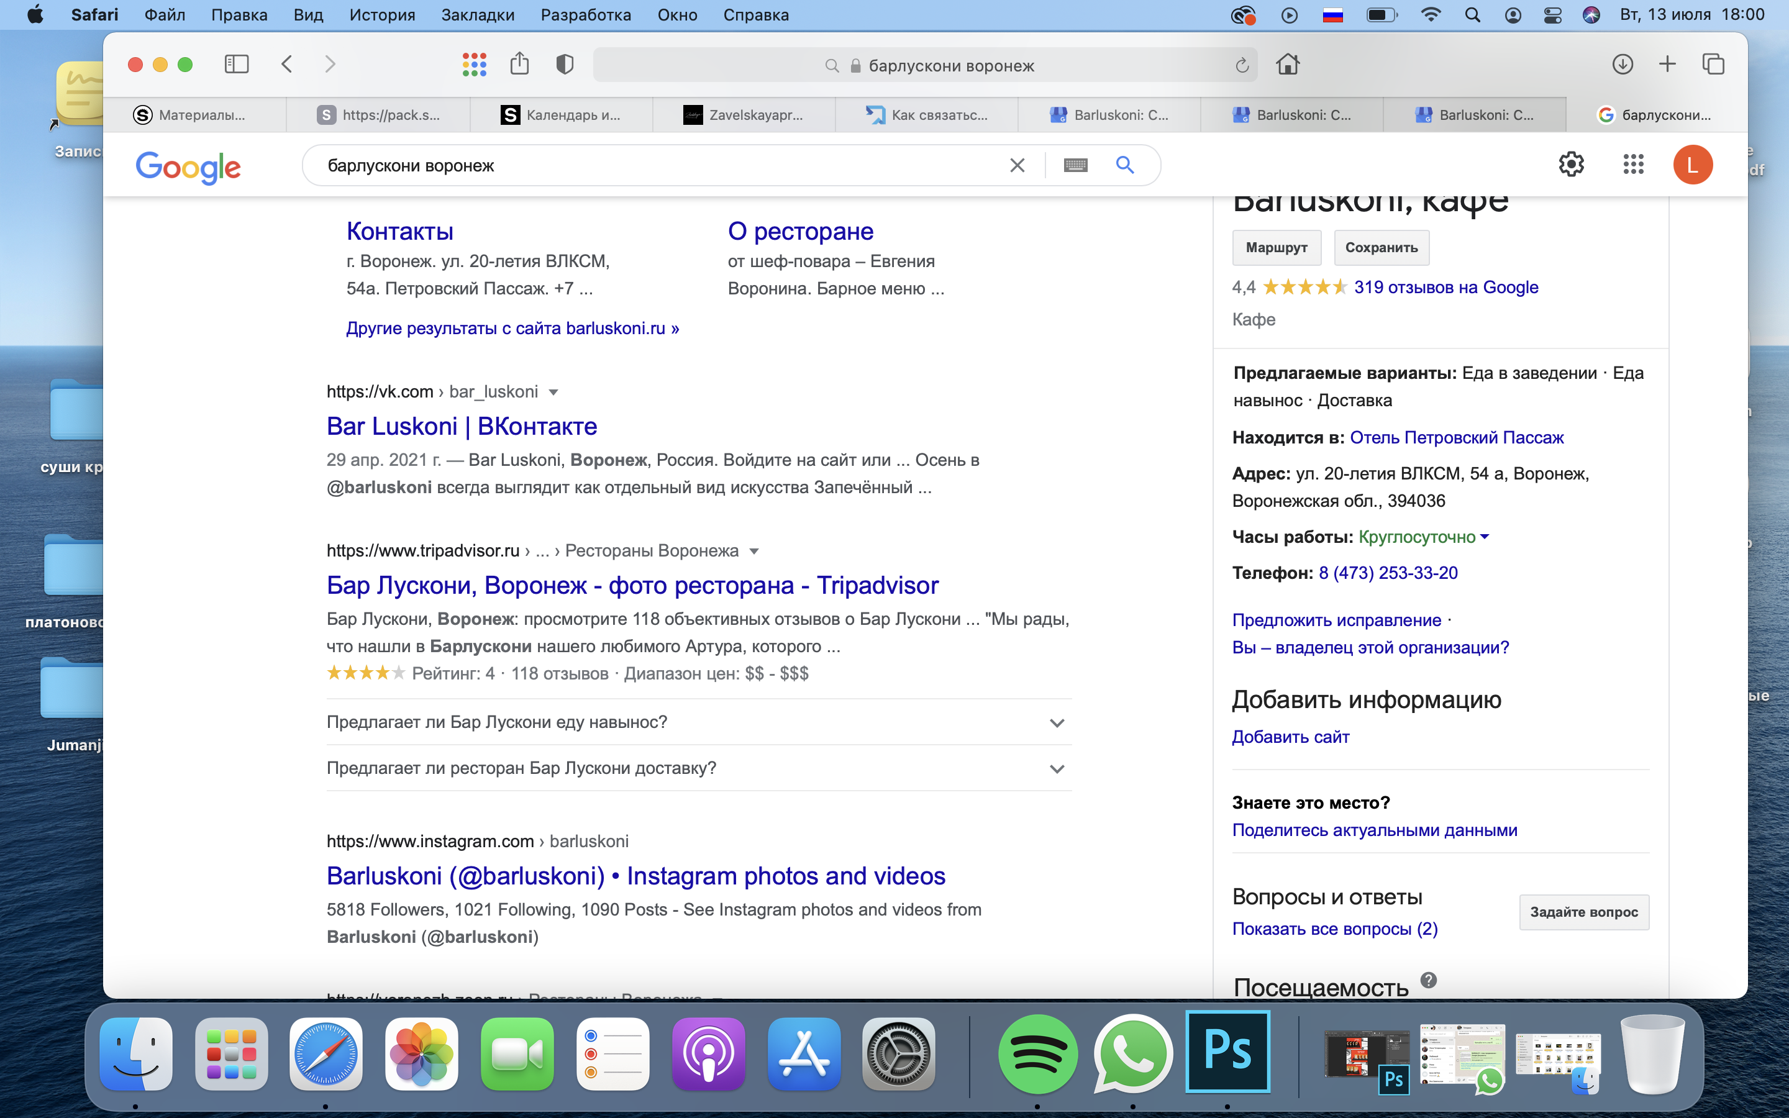Viewport: 1789px width, 1118px height.
Task: Click the Safari address bar
Action: pyautogui.click(x=924, y=66)
